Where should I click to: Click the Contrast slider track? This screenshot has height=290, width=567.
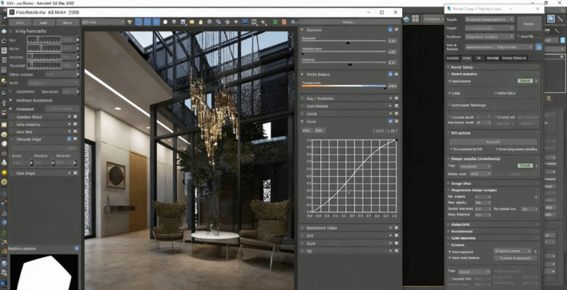click(x=344, y=62)
